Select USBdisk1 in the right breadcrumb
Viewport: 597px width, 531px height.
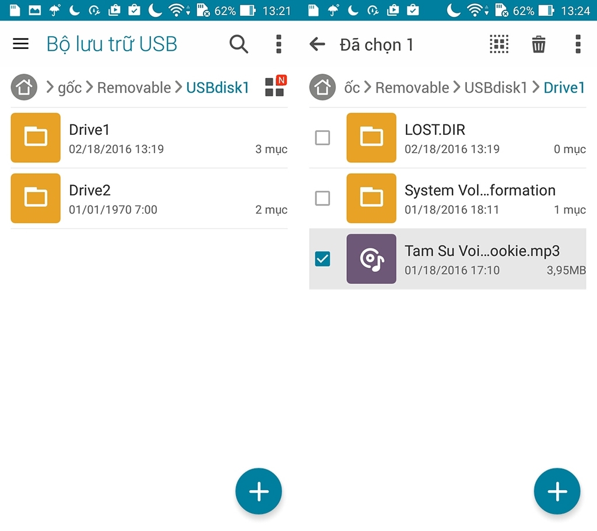(496, 88)
